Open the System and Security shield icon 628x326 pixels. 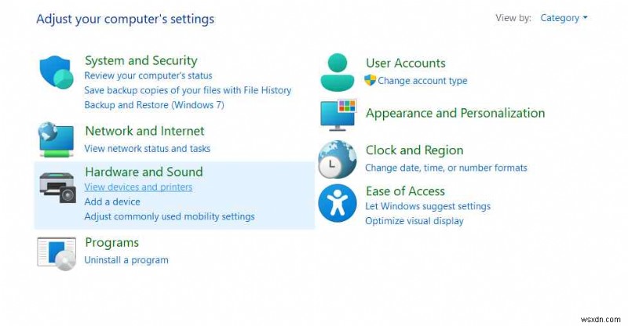[x=57, y=72]
